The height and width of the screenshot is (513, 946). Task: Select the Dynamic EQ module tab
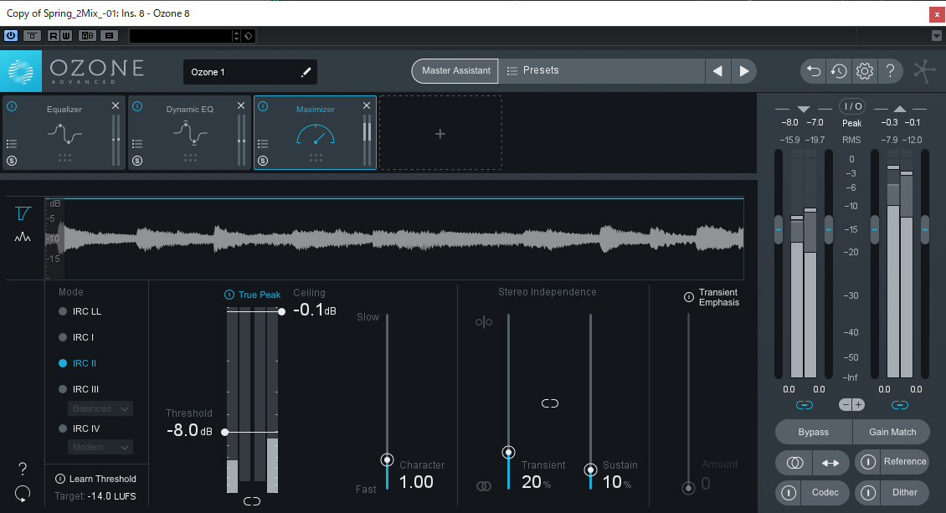tap(189, 133)
